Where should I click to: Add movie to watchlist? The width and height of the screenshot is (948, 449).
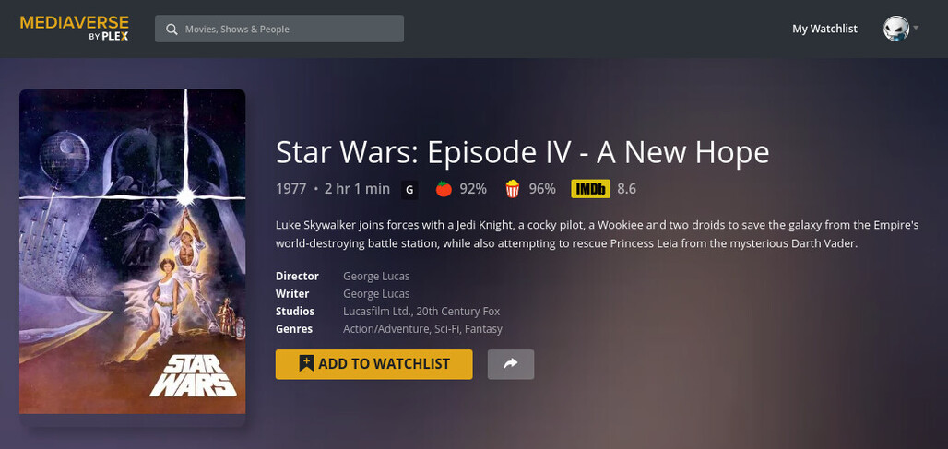coord(373,364)
